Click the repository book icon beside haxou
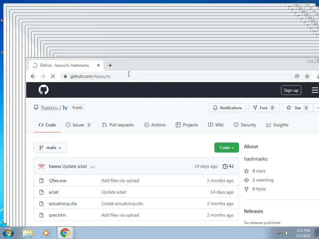The height and width of the screenshot is (239, 319). [36, 107]
